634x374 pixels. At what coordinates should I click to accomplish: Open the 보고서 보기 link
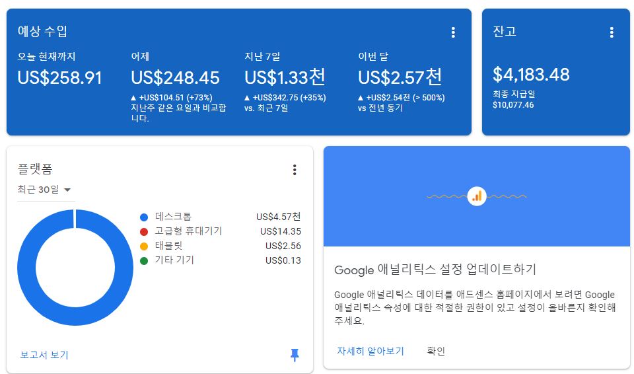[x=44, y=355]
